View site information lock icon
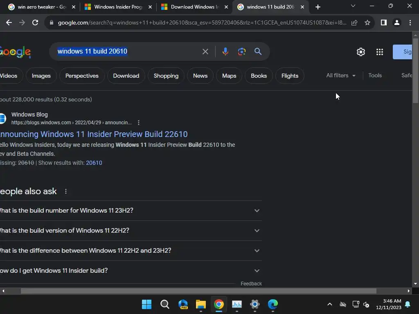The image size is (419, 314). pyautogui.click(x=51, y=23)
